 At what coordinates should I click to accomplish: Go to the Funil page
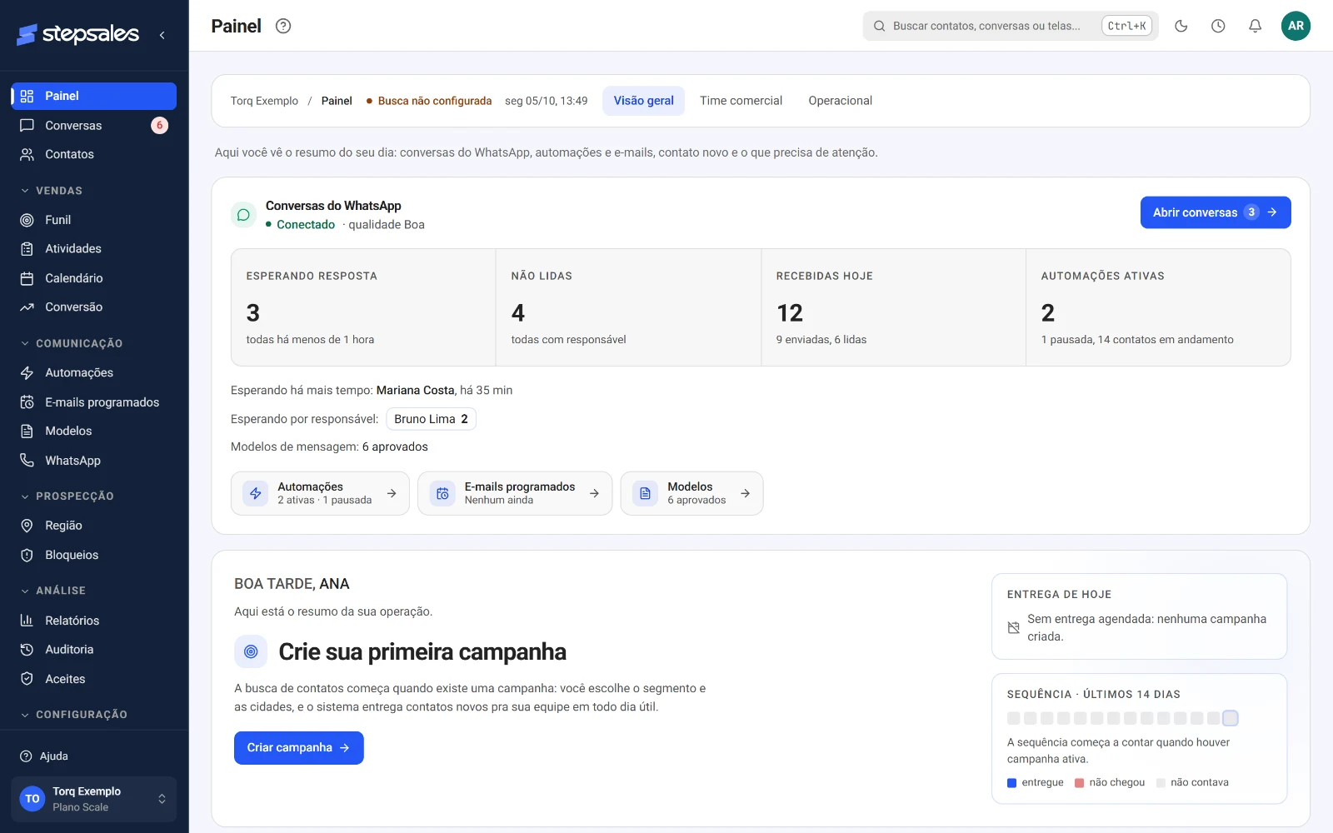94,220
